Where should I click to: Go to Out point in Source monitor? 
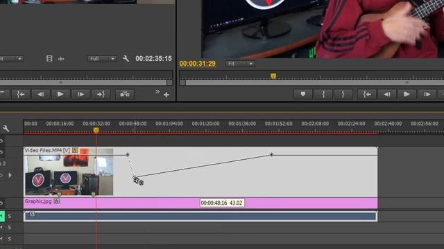click(x=101, y=94)
